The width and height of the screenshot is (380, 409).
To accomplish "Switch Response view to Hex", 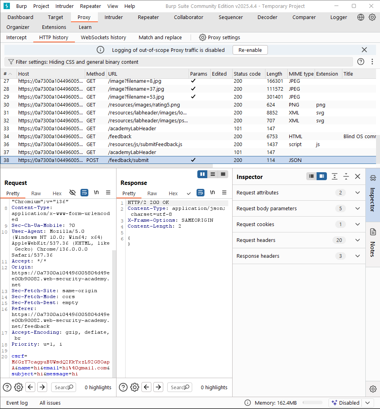I will click(x=173, y=193).
